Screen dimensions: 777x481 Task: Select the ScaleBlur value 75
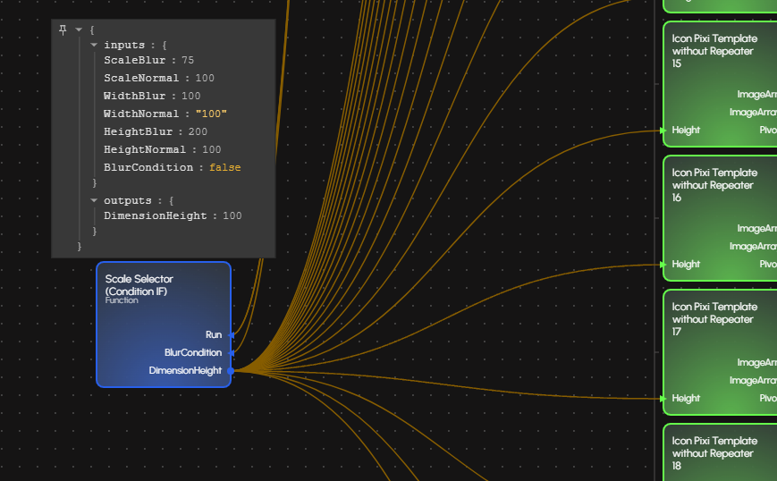click(x=188, y=61)
